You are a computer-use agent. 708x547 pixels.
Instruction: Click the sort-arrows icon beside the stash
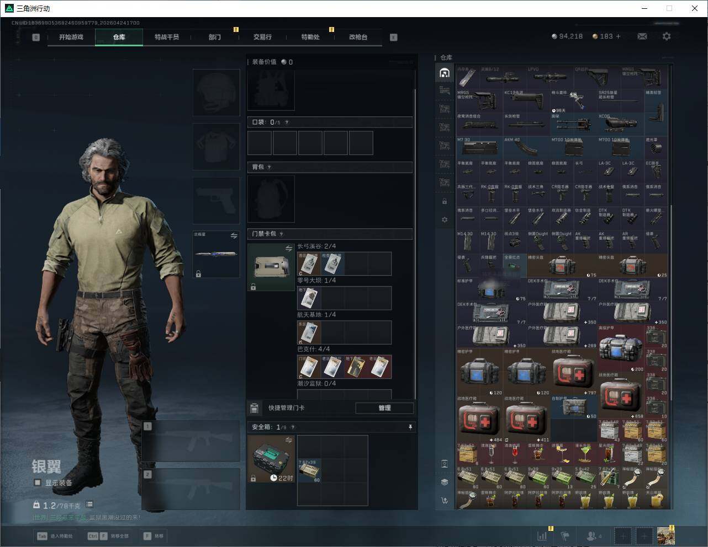tap(445, 500)
